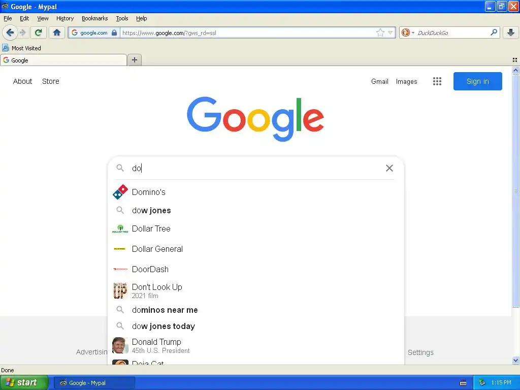Viewport: 520px width, 390px height.
Task: Open the Downloads arrow button
Action: tap(511, 32)
